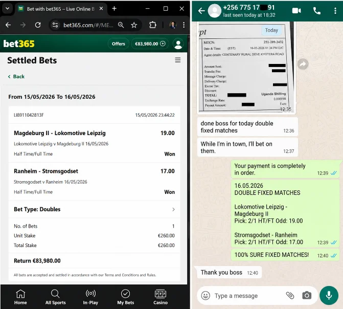Open the camera from message bar

tap(307, 296)
